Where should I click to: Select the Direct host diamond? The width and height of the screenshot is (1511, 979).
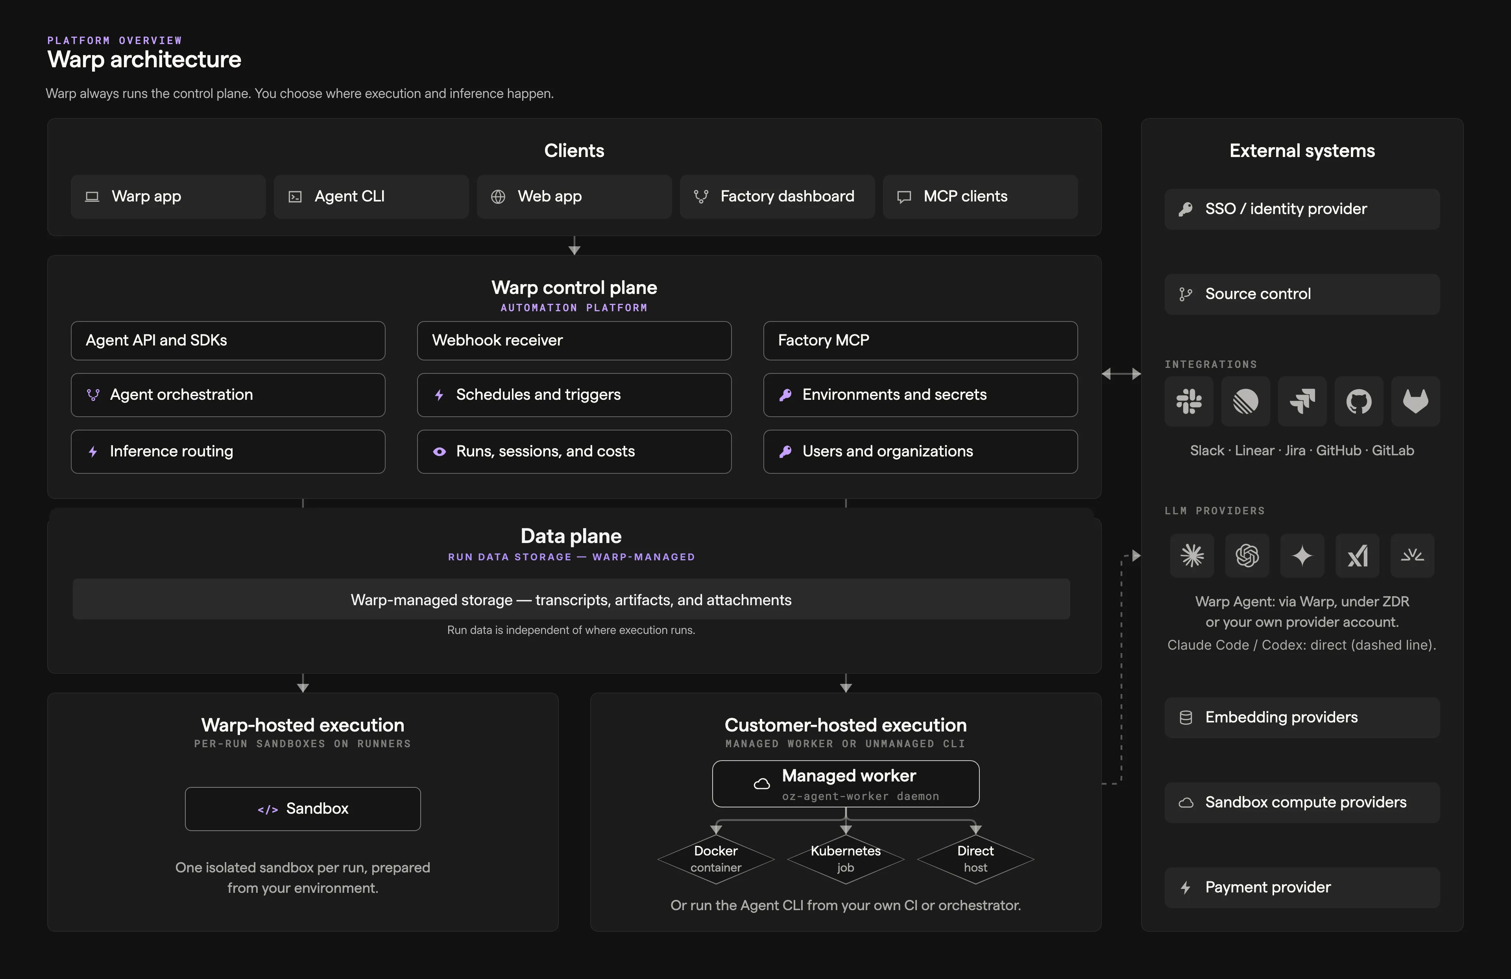pos(976,859)
